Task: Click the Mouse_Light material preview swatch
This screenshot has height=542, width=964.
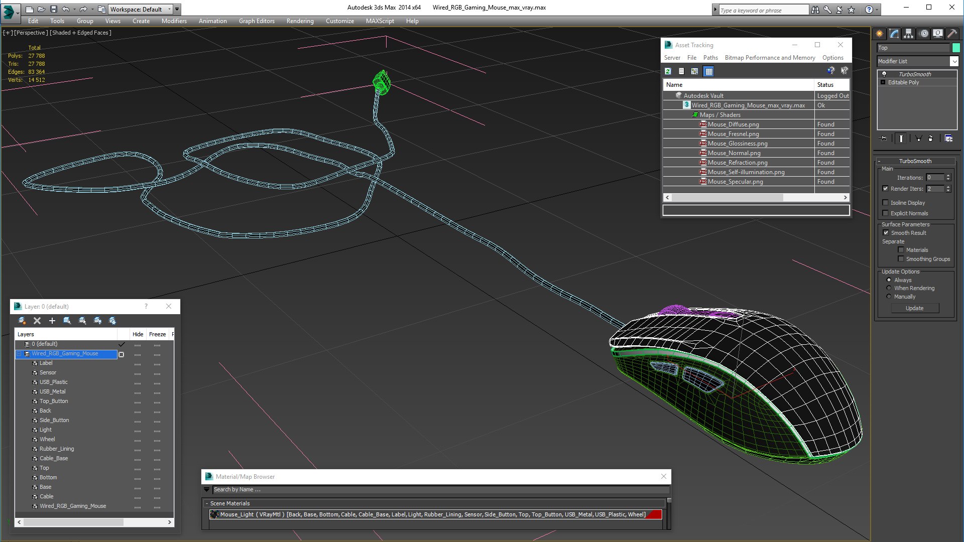Action: coord(214,514)
